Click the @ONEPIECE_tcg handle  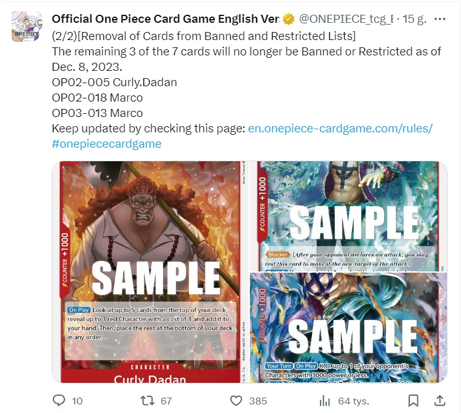[x=346, y=19]
